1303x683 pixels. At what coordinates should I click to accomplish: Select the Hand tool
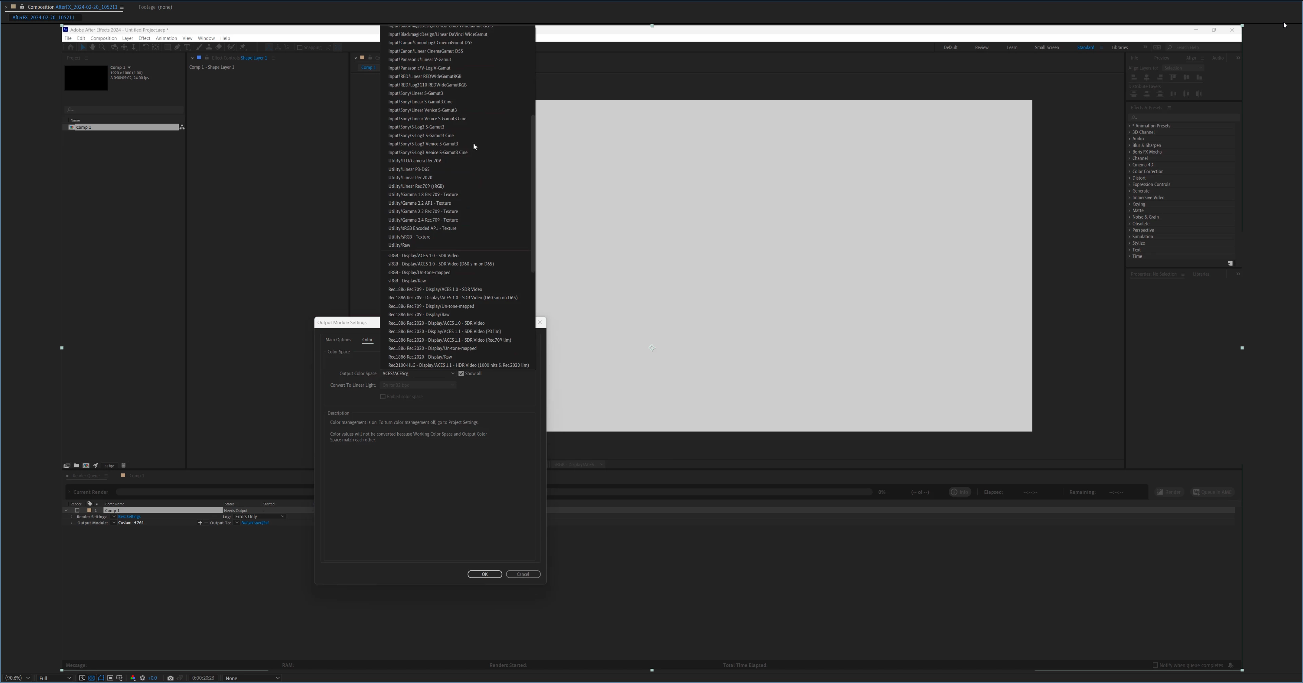tap(93, 47)
